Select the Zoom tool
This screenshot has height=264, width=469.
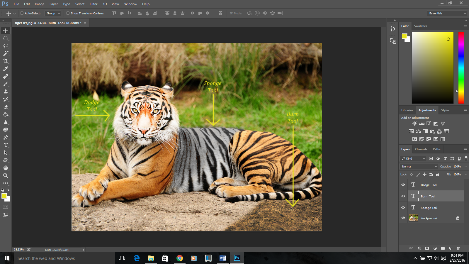point(6,175)
